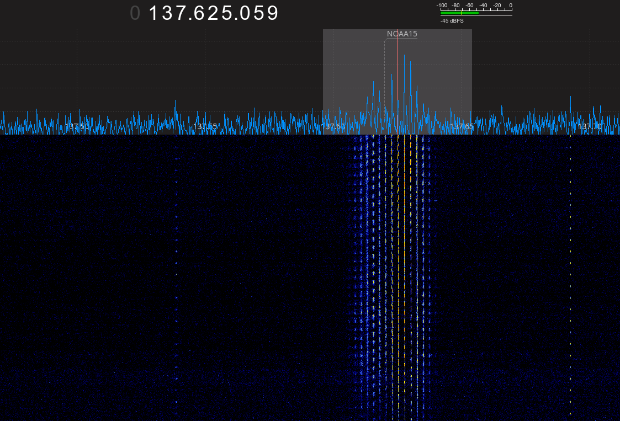Click the 137.65 frequency scale label
The height and width of the screenshot is (421, 620).
click(462, 127)
